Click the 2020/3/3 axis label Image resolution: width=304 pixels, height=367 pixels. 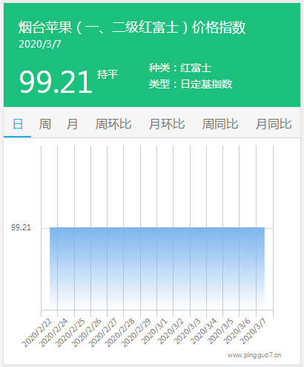pyautogui.click(x=188, y=331)
